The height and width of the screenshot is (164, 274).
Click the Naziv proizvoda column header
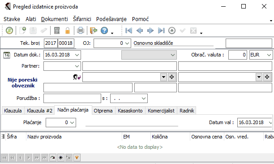pyautogui.click(x=74, y=137)
